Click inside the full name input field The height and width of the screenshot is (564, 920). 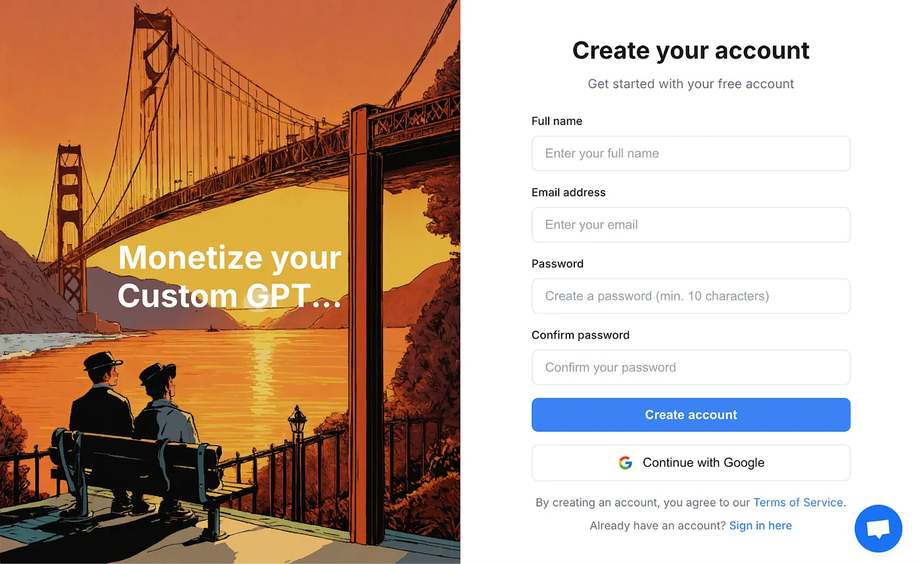tap(691, 153)
